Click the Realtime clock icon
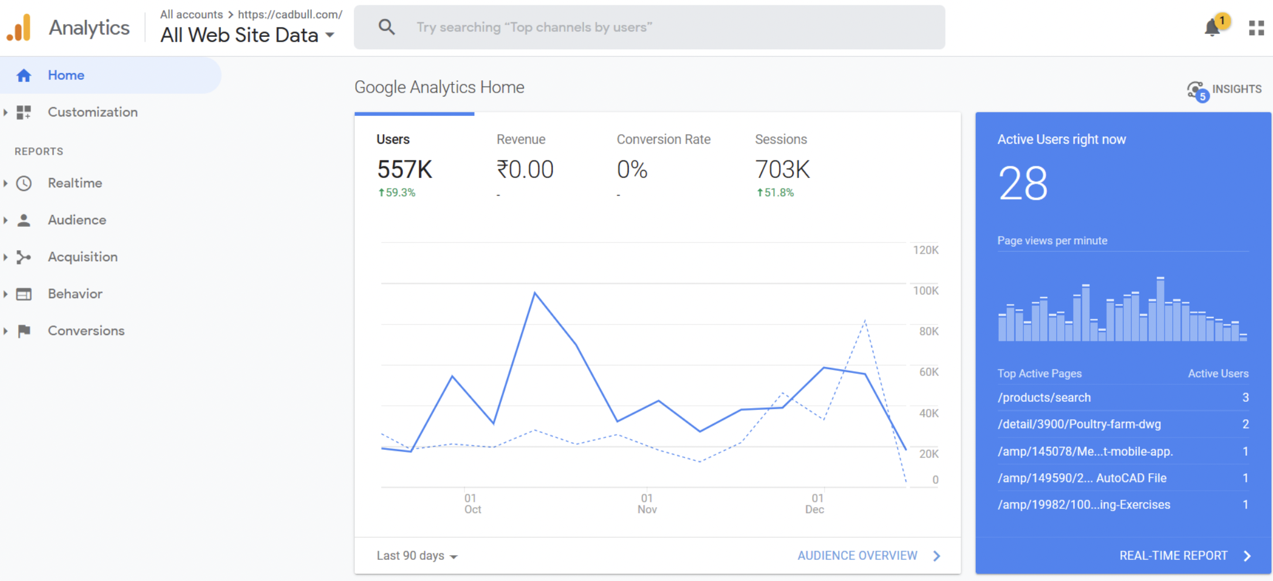The width and height of the screenshot is (1273, 581). 24,183
